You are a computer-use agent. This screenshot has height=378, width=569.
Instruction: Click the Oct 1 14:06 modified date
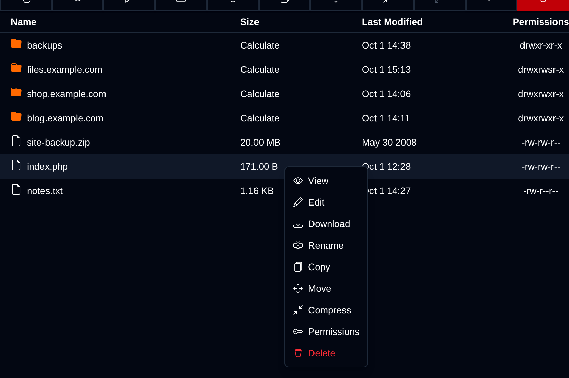click(386, 94)
